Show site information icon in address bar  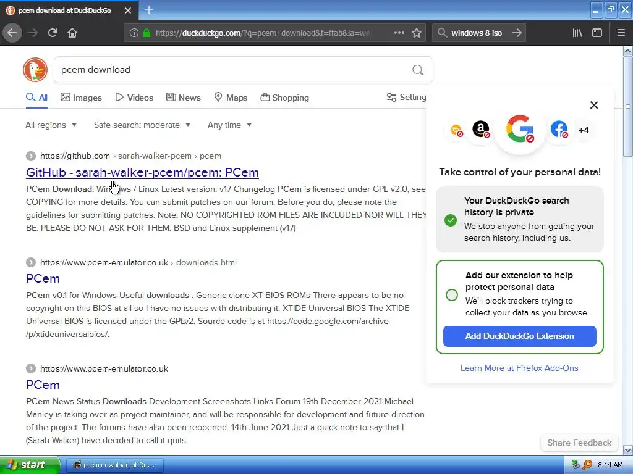[x=134, y=33]
